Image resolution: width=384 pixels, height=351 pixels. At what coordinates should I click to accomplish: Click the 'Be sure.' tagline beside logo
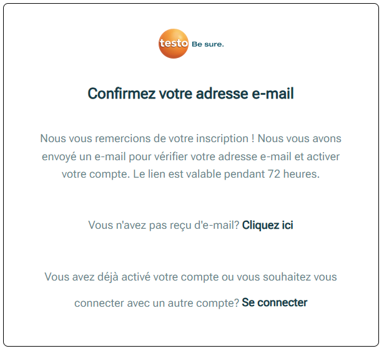tap(208, 44)
